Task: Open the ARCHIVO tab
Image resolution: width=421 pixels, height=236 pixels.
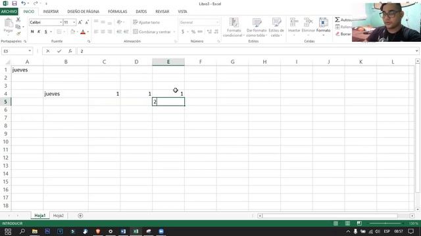Action: point(9,12)
